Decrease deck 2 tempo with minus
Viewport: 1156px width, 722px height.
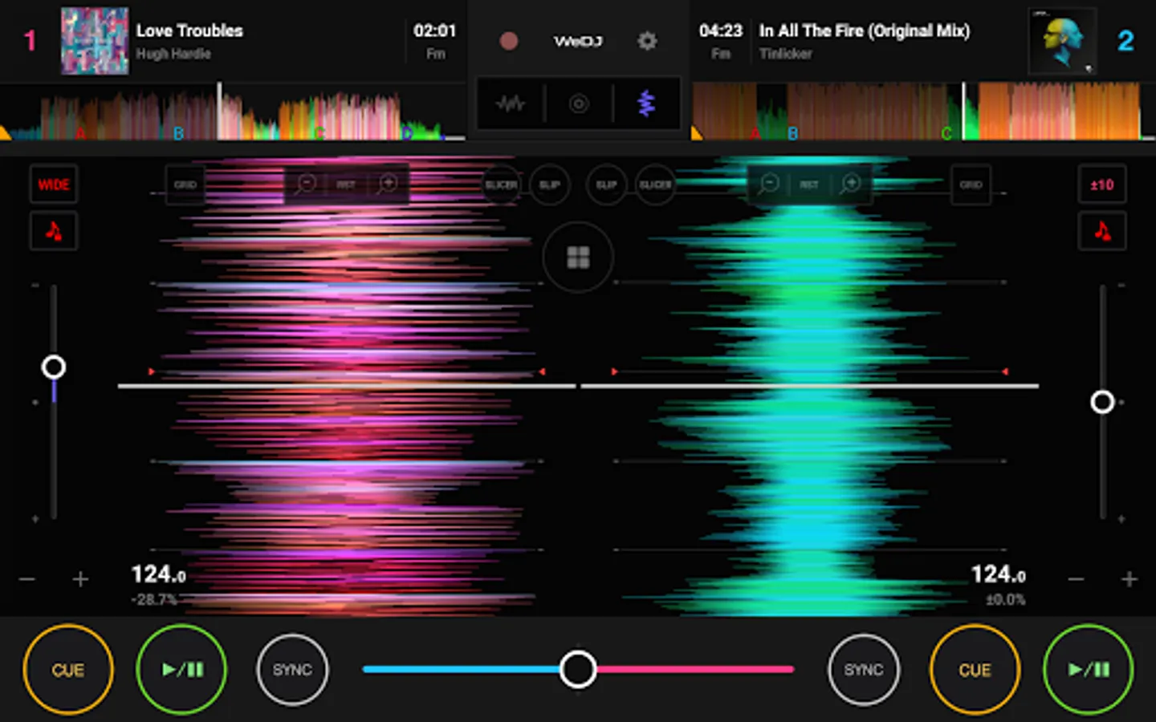point(1077,579)
